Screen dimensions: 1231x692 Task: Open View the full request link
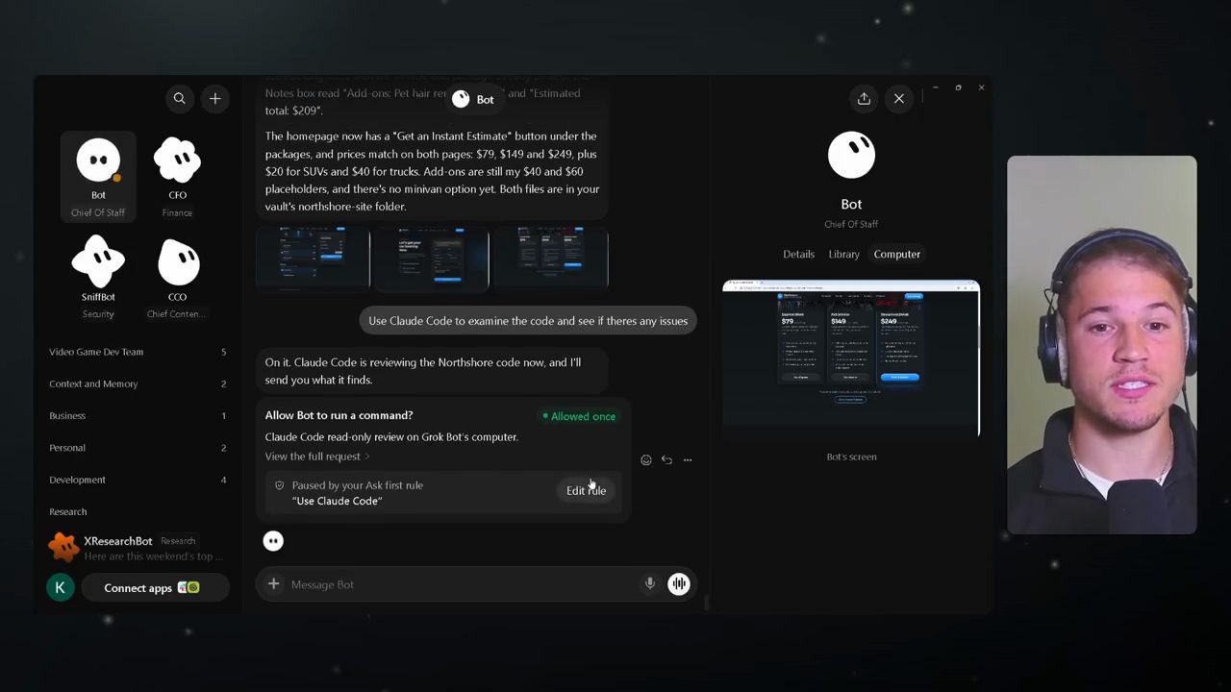coord(317,457)
